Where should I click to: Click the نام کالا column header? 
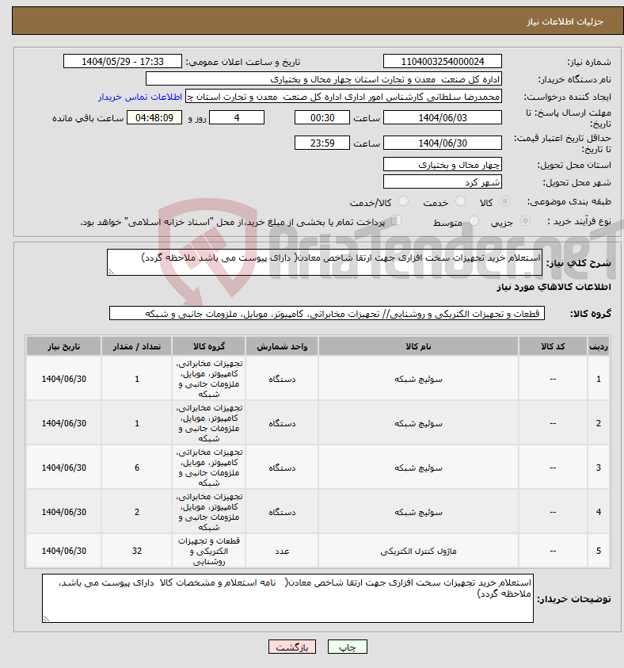tap(418, 346)
